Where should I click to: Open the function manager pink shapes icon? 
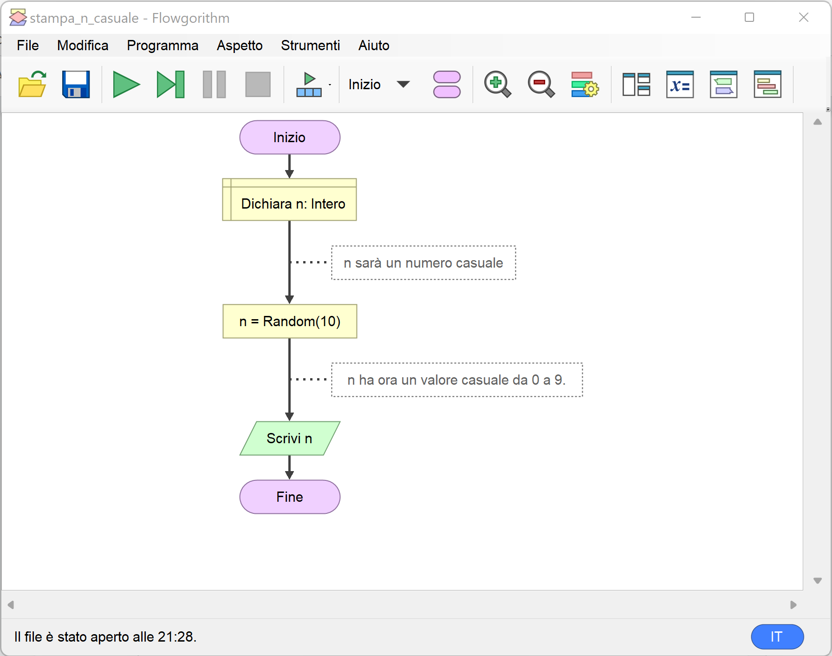[x=447, y=85]
